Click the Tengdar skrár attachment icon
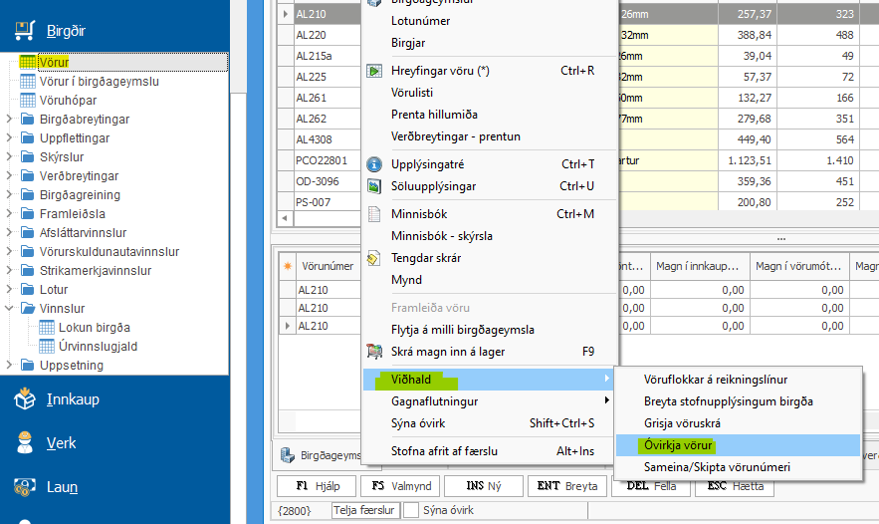Screen dimensions: 879x524 374,258
